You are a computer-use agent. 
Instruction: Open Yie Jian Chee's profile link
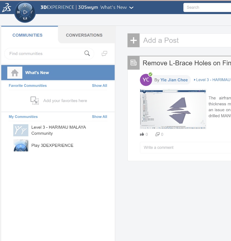[174, 80]
